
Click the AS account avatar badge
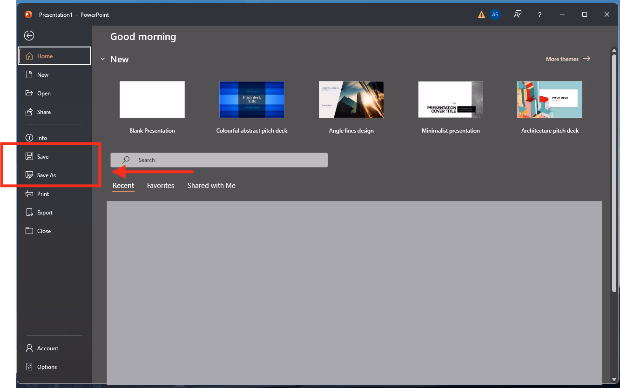495,14
